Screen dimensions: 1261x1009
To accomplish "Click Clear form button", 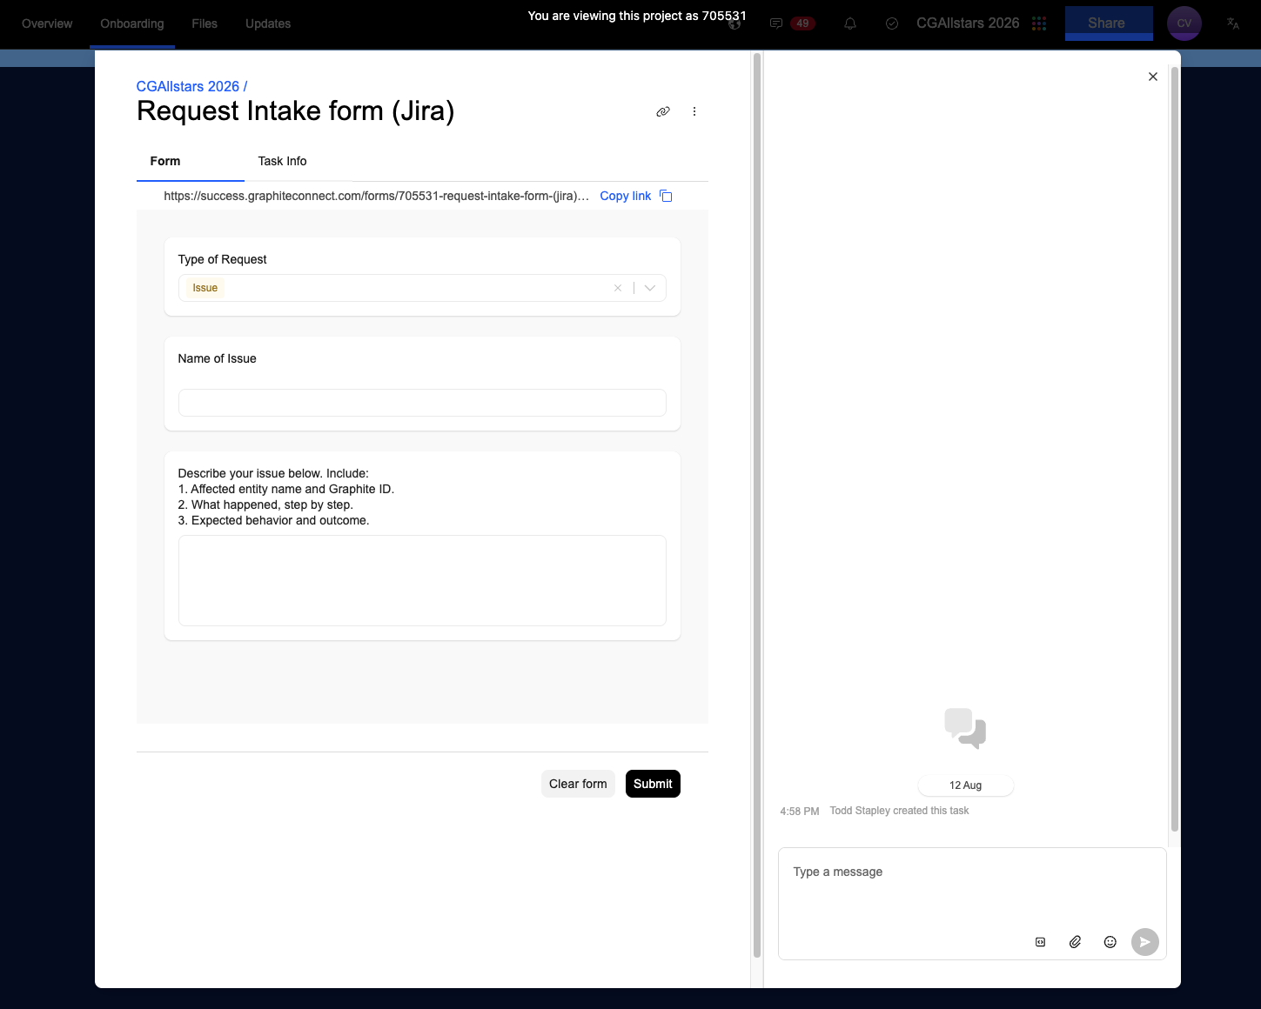I will [x=578, y=784].
